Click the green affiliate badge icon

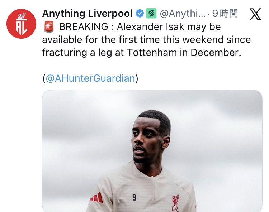(151, 14)
